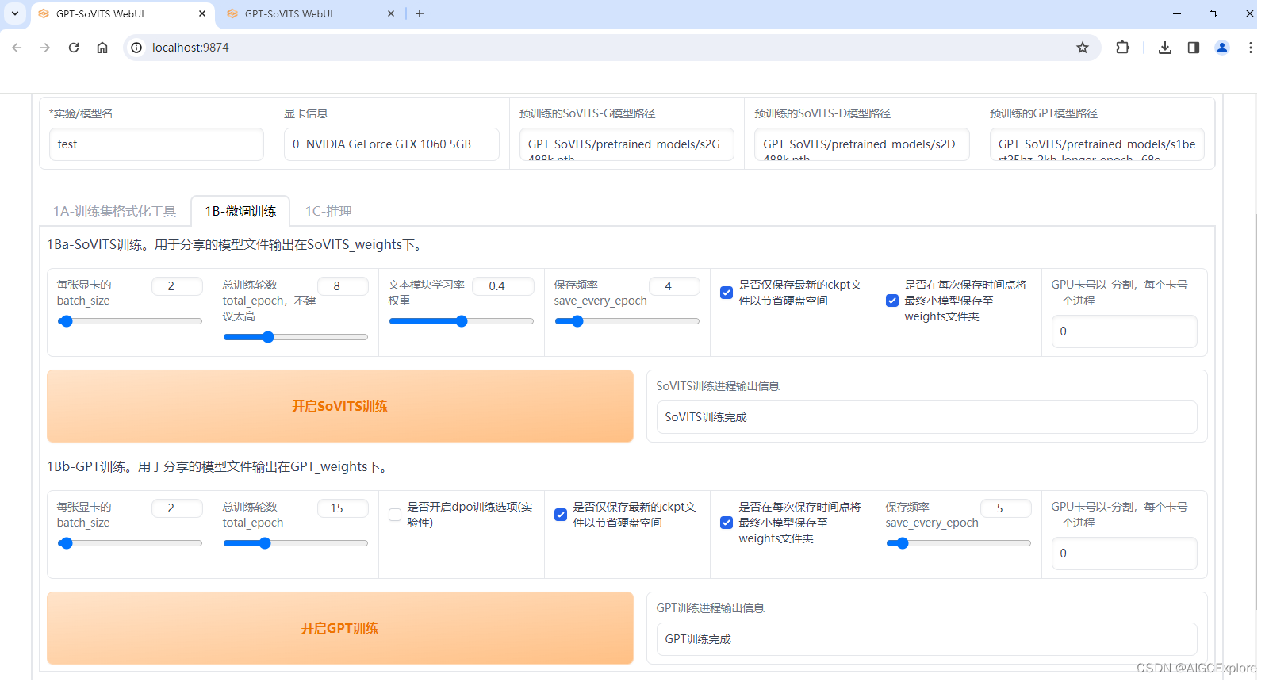Open a new browser tab

tap(420, 13)
